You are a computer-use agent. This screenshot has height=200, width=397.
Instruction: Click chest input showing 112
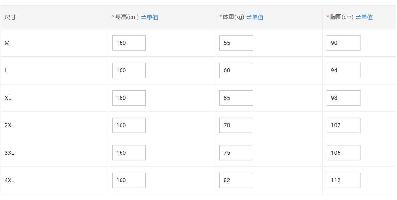pos(343,180)
